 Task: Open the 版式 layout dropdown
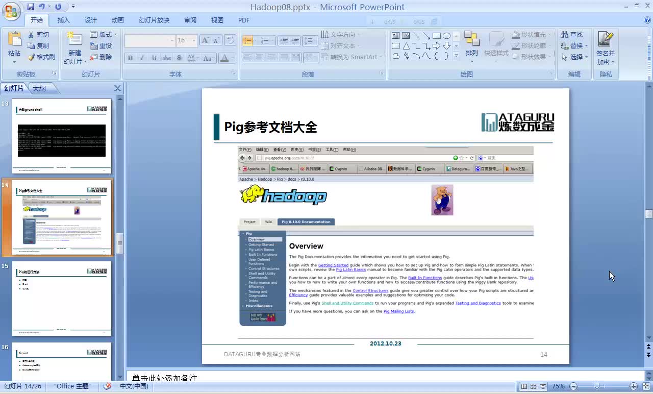104,35
